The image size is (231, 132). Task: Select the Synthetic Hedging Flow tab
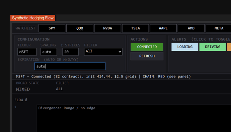tap(33, 18)
